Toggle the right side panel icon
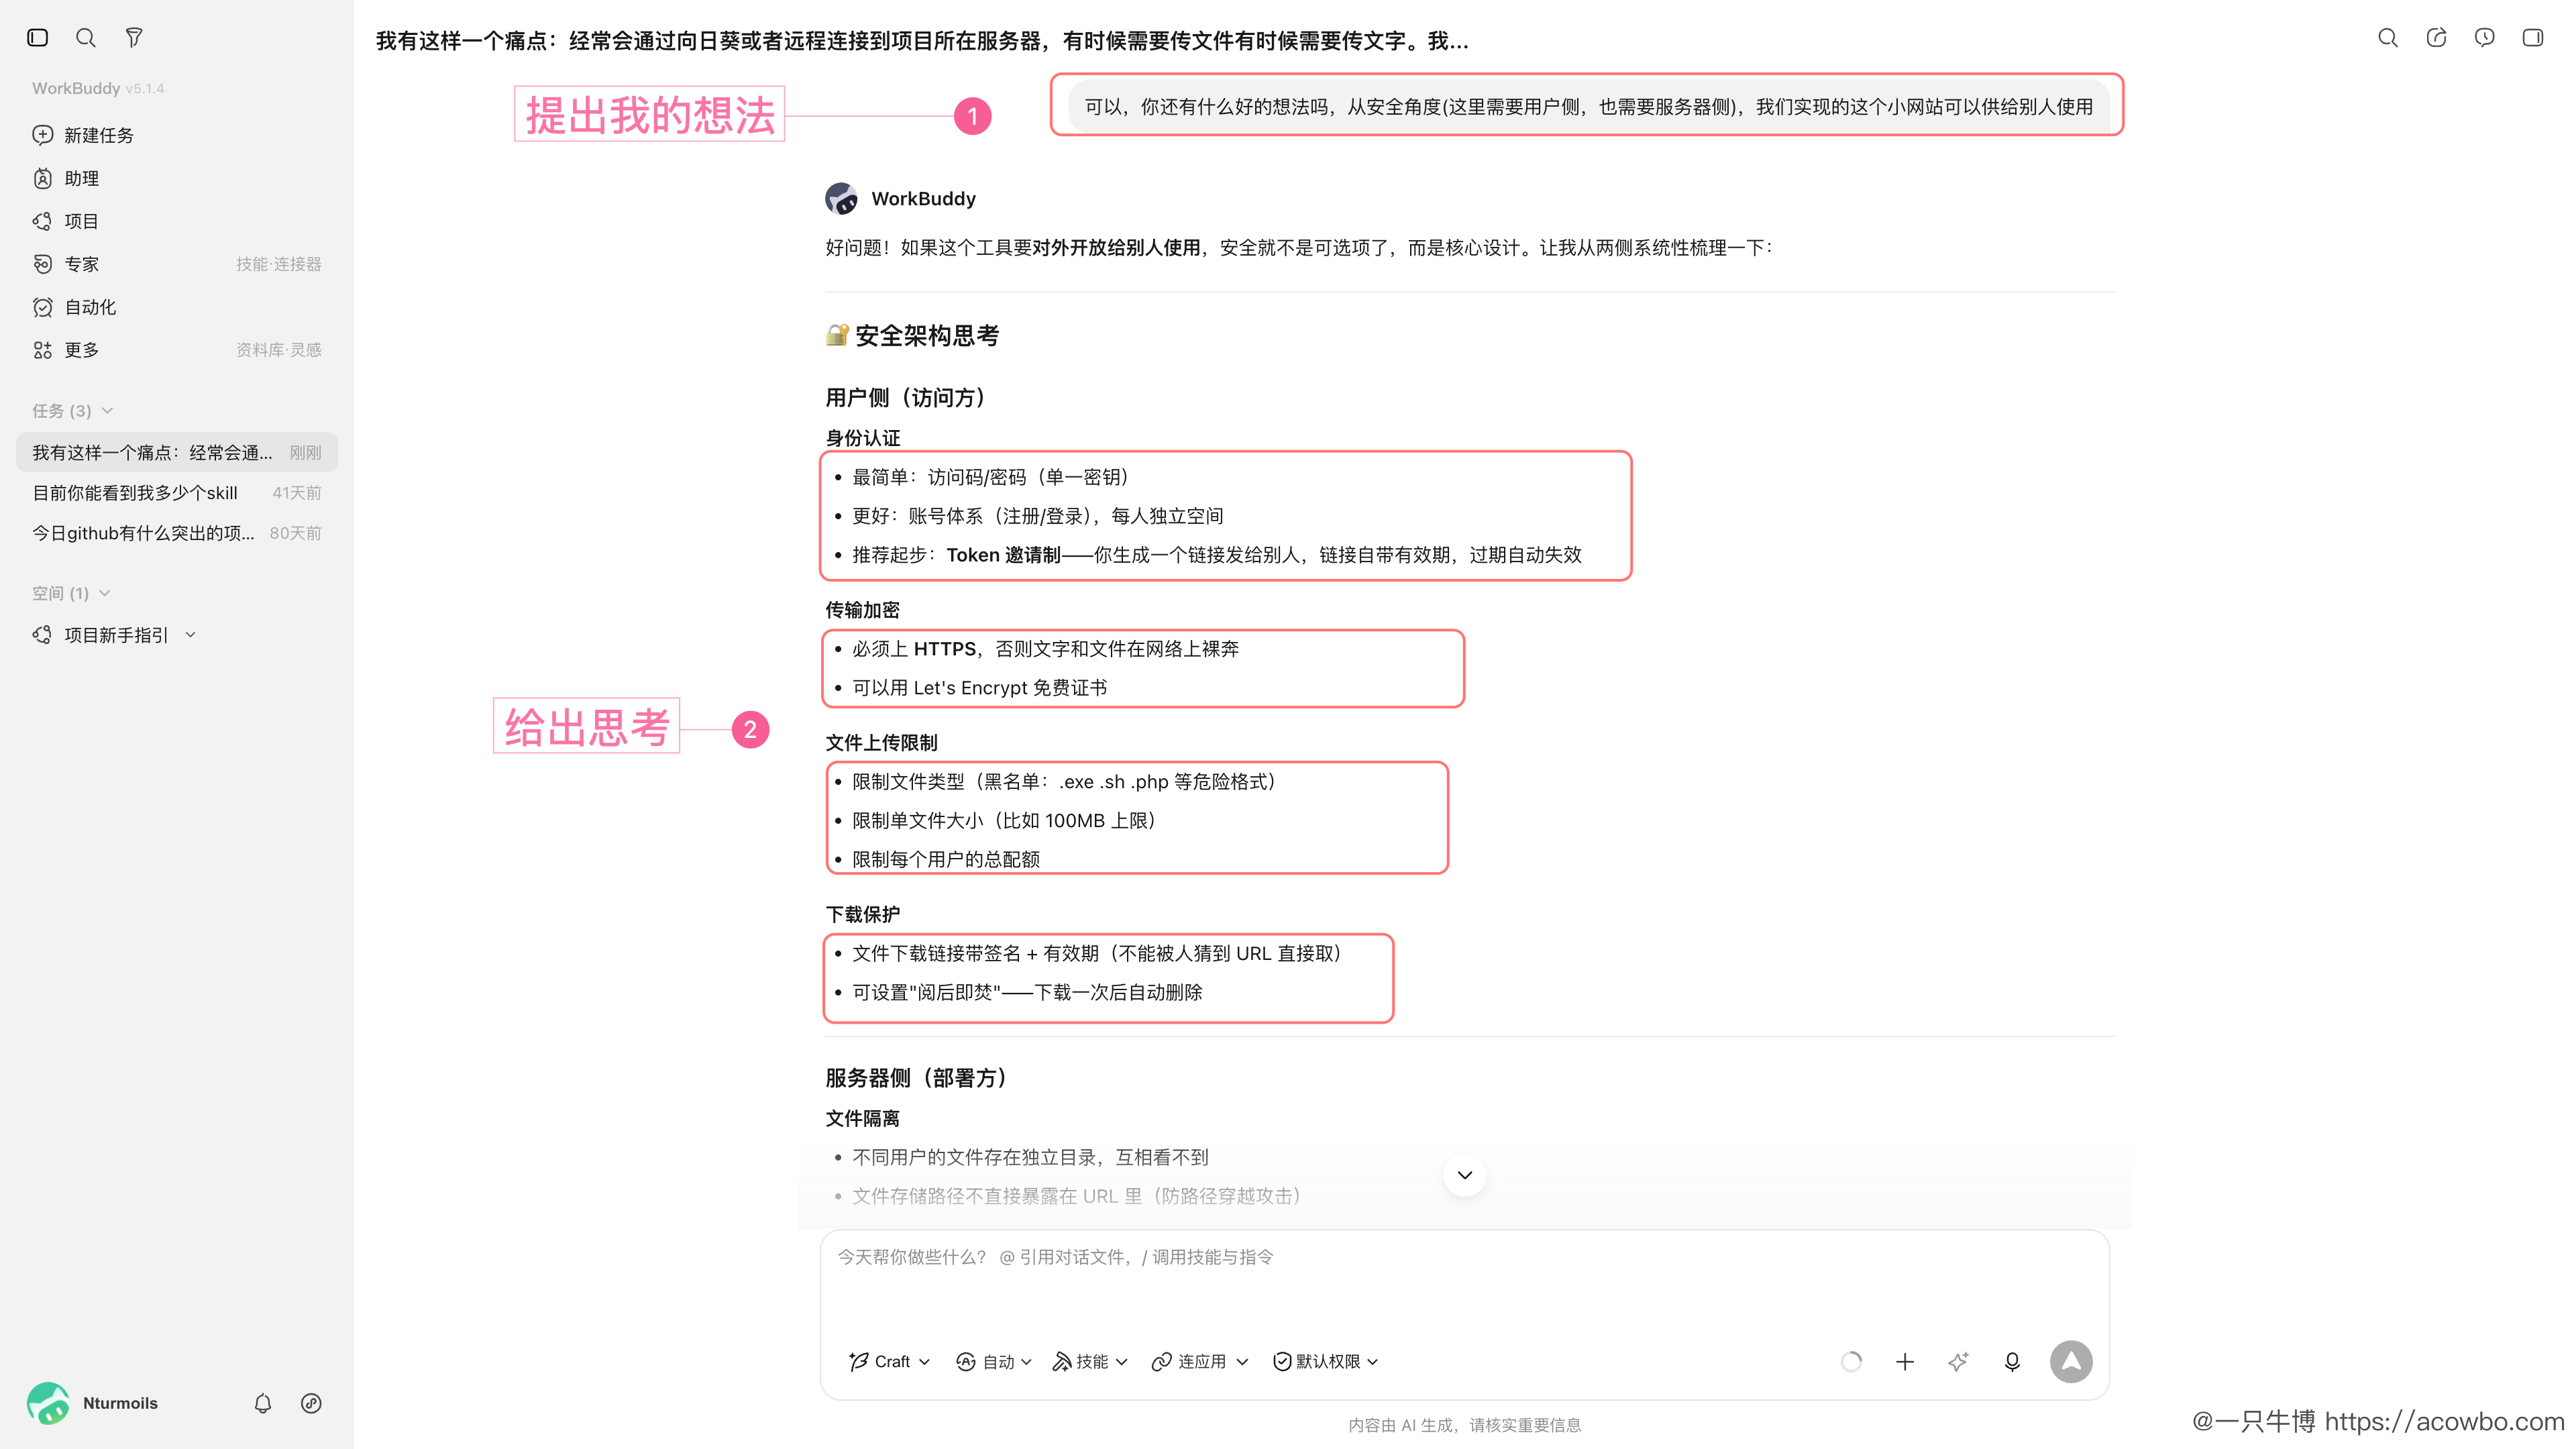 pyautogui.click(x=2533, y=38)
